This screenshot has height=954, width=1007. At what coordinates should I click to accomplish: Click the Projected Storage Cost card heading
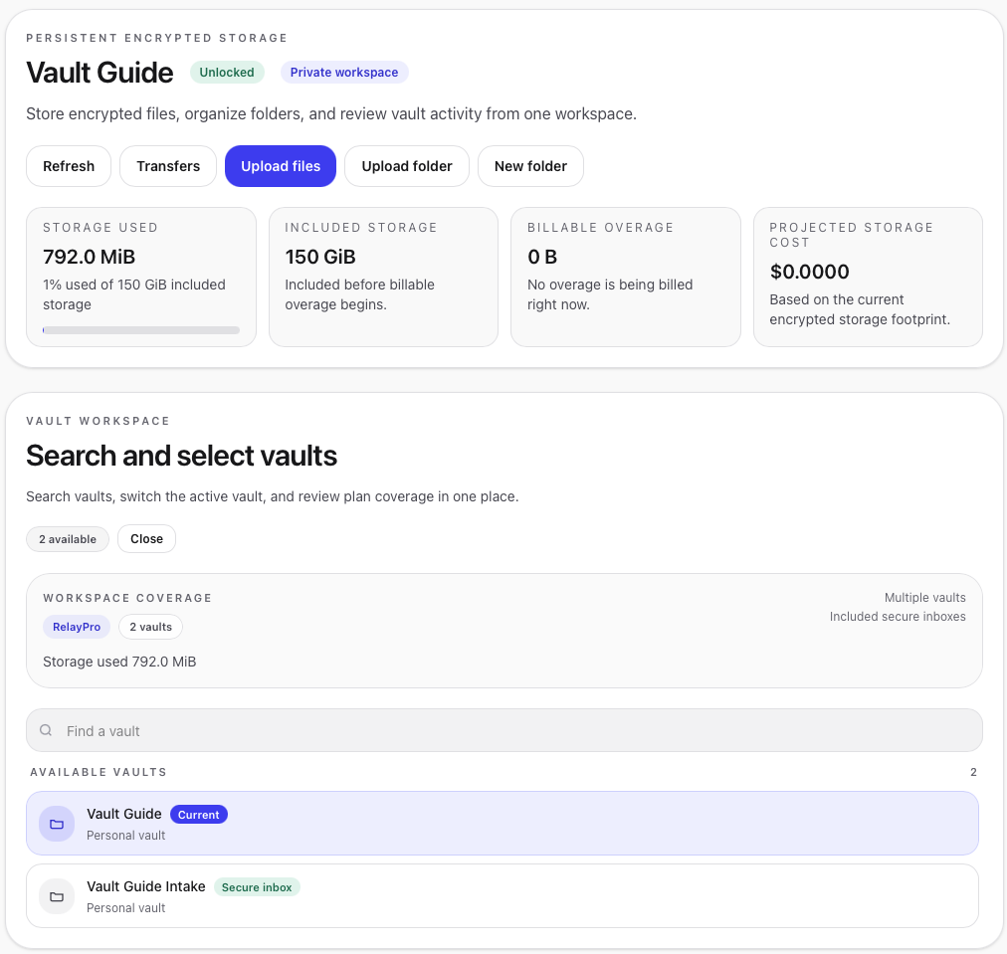click(x=851, y=235)
